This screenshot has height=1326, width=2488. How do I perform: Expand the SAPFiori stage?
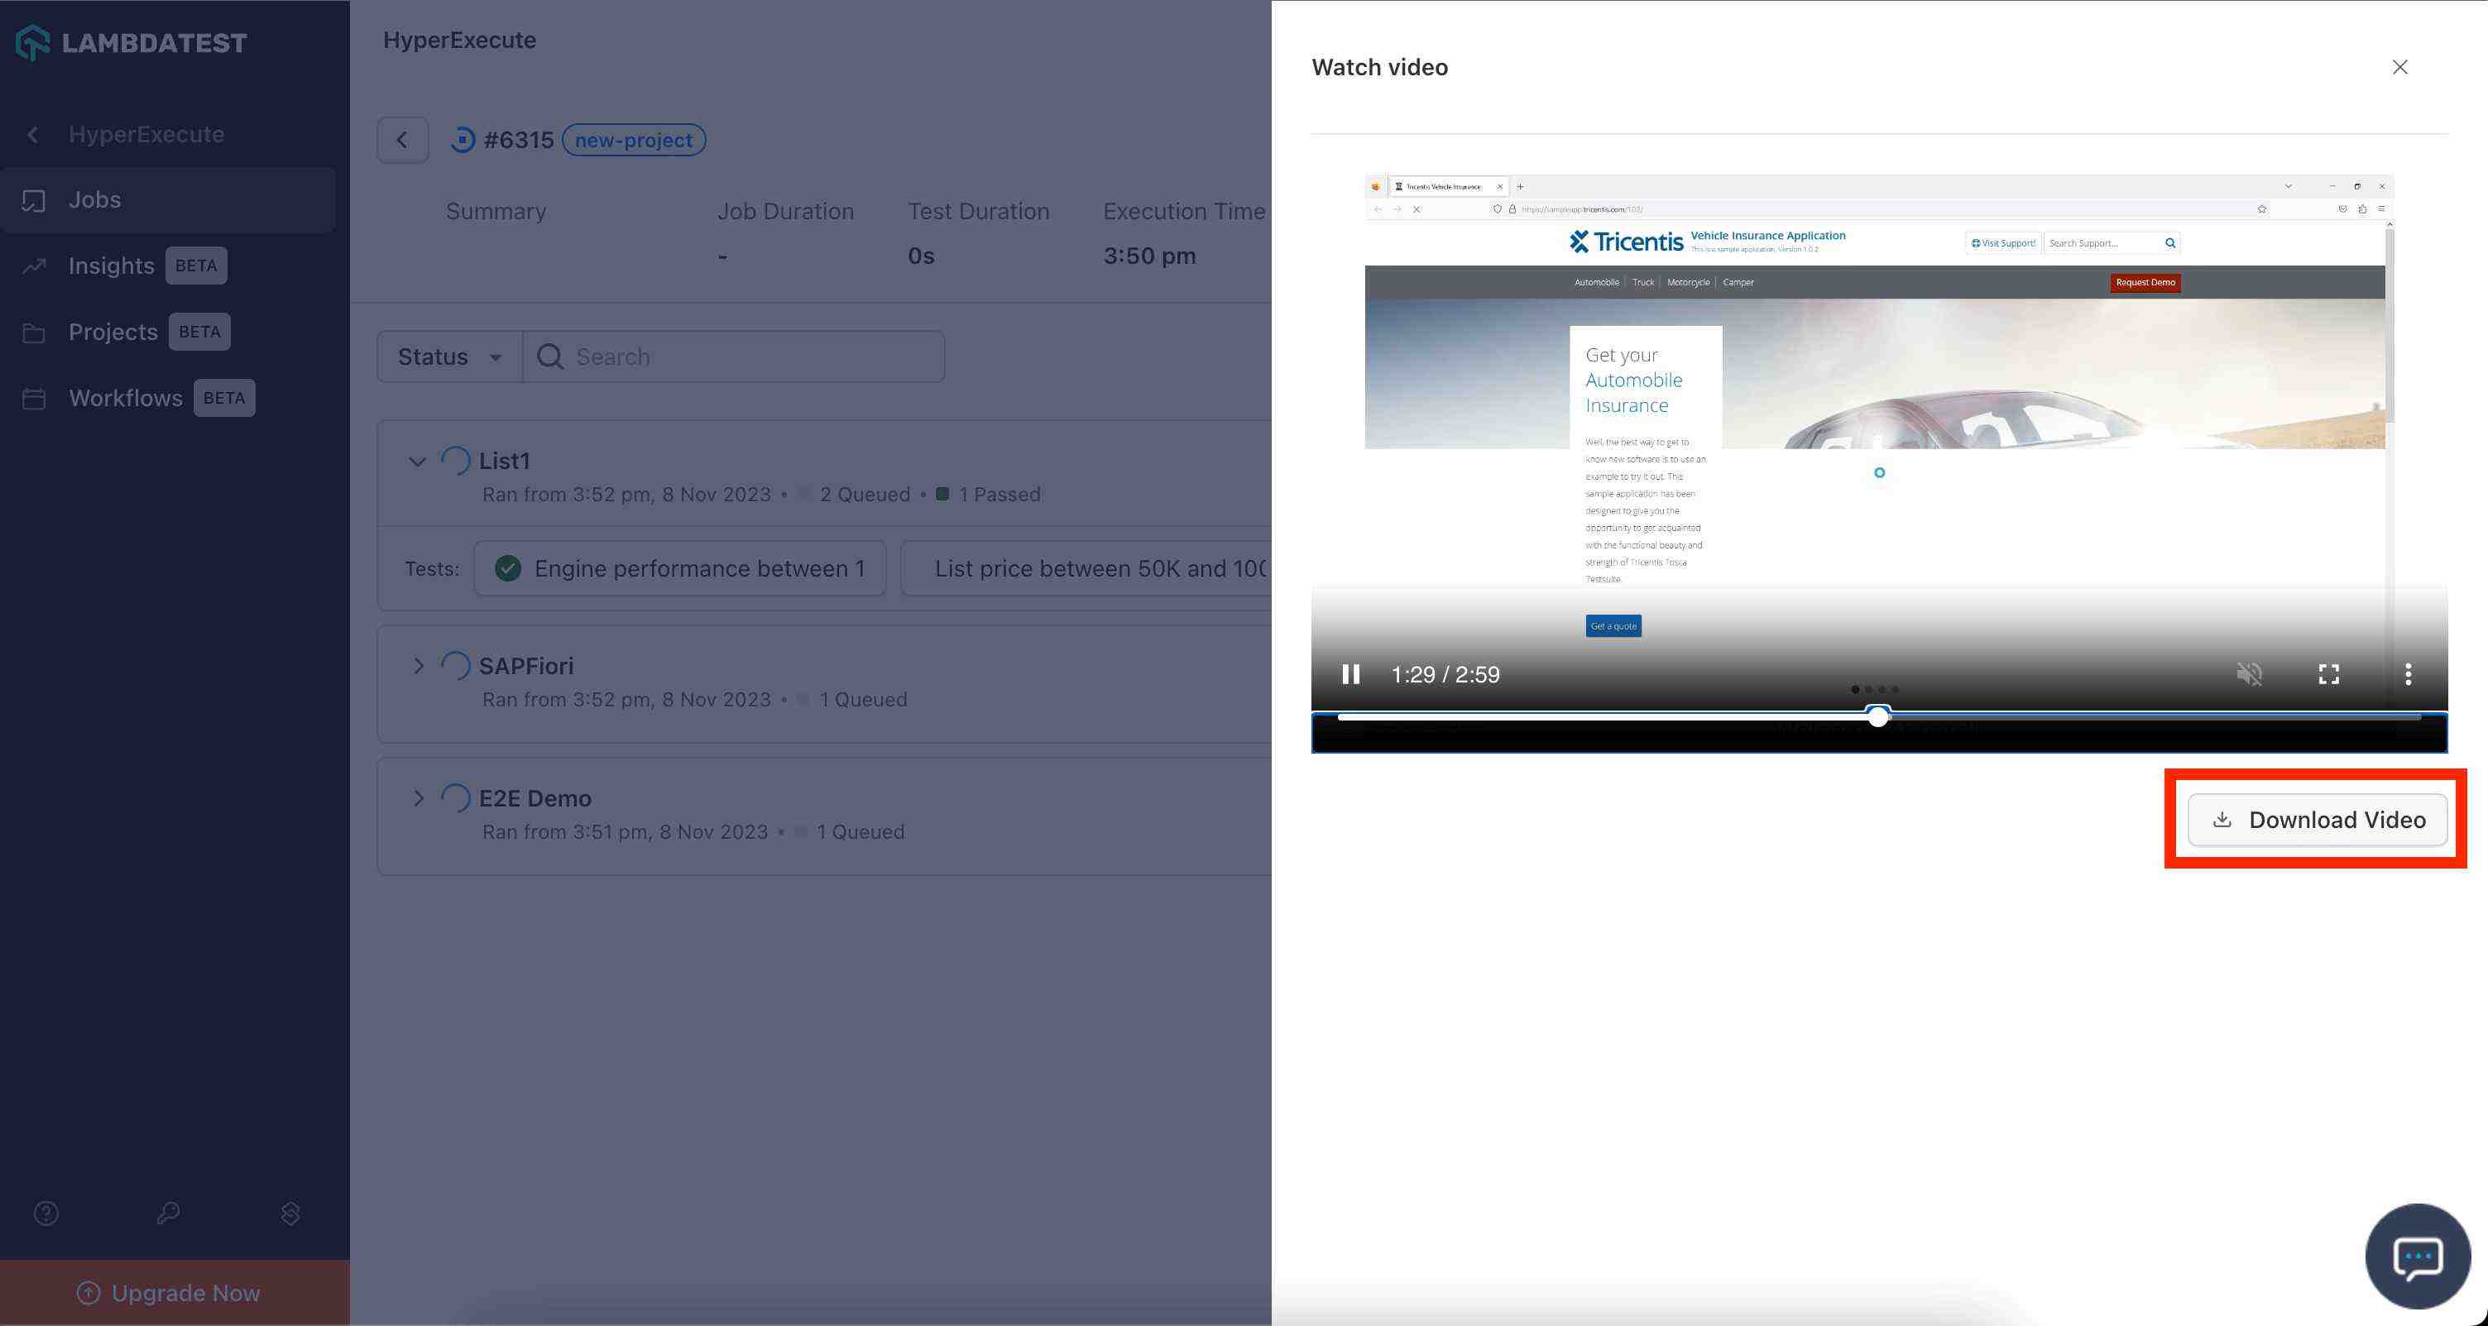pos(417,667)
